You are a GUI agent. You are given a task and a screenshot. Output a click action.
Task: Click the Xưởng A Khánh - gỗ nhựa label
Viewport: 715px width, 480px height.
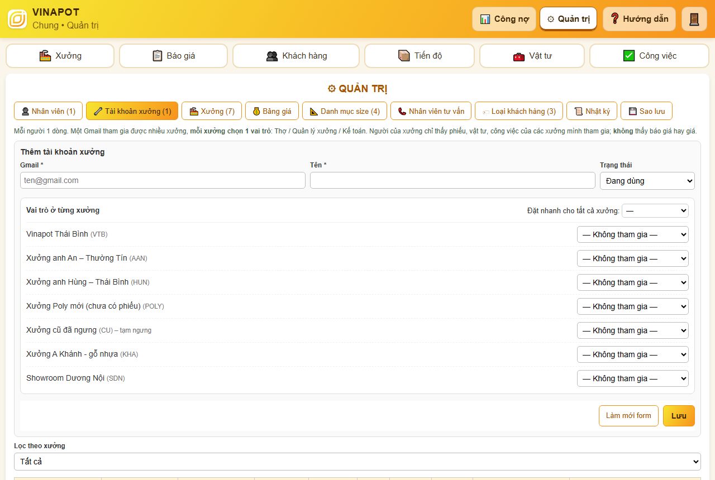pyautogui.click(x=82, y=354)
